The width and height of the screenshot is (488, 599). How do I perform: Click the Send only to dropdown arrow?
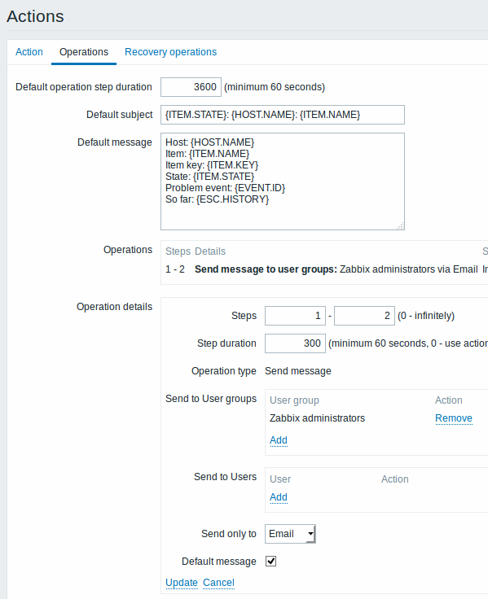311,534
